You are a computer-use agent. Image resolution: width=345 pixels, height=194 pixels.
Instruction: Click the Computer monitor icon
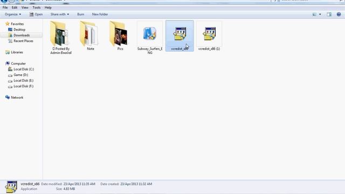pos(8,64)
